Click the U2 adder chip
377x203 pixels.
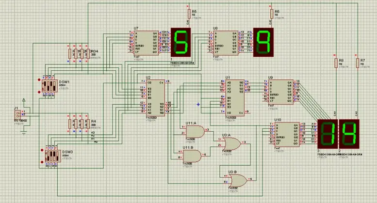pos(155,98)
